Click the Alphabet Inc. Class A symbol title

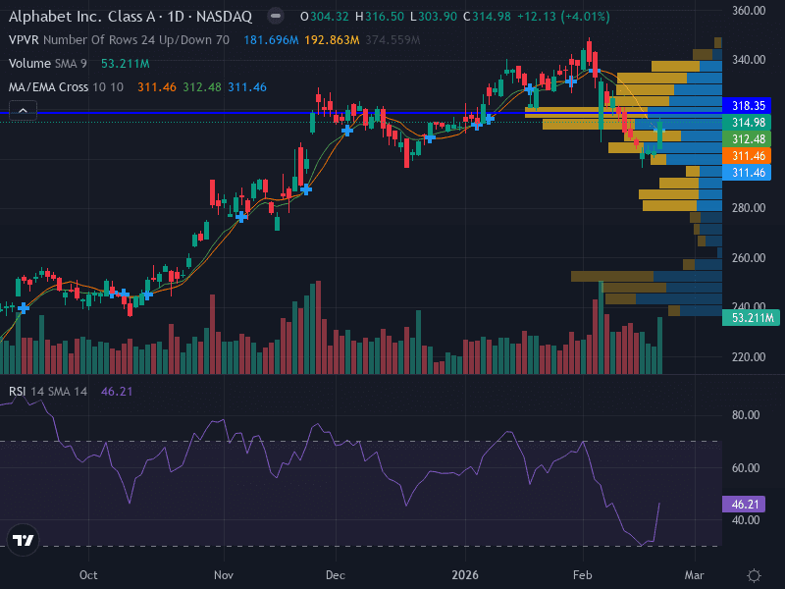pos(131,17)
